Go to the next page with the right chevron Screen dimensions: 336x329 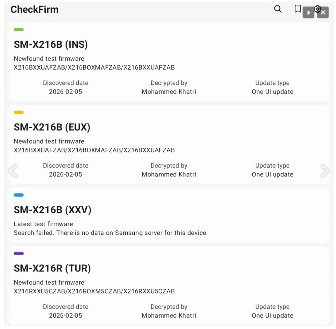click(325, 171)
